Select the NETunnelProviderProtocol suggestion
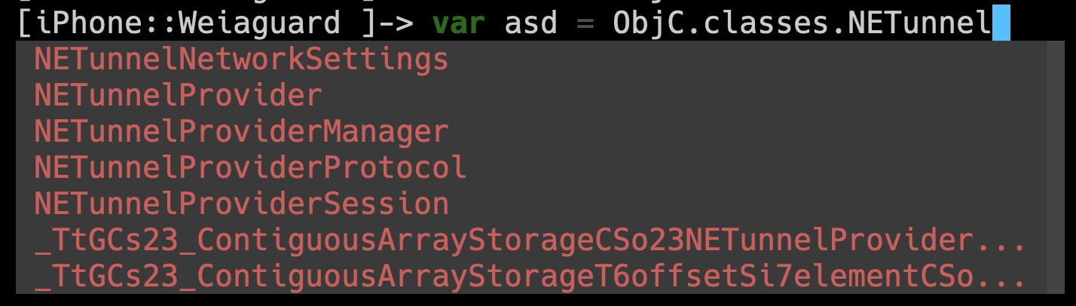The width and height of the screenshot is (1076, 306). point(250,167)
